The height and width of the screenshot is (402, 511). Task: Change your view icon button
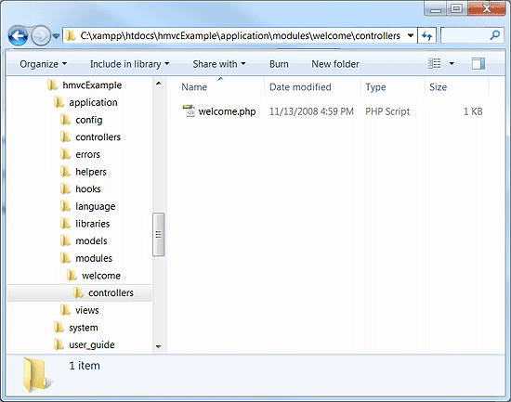pos(435,63)
